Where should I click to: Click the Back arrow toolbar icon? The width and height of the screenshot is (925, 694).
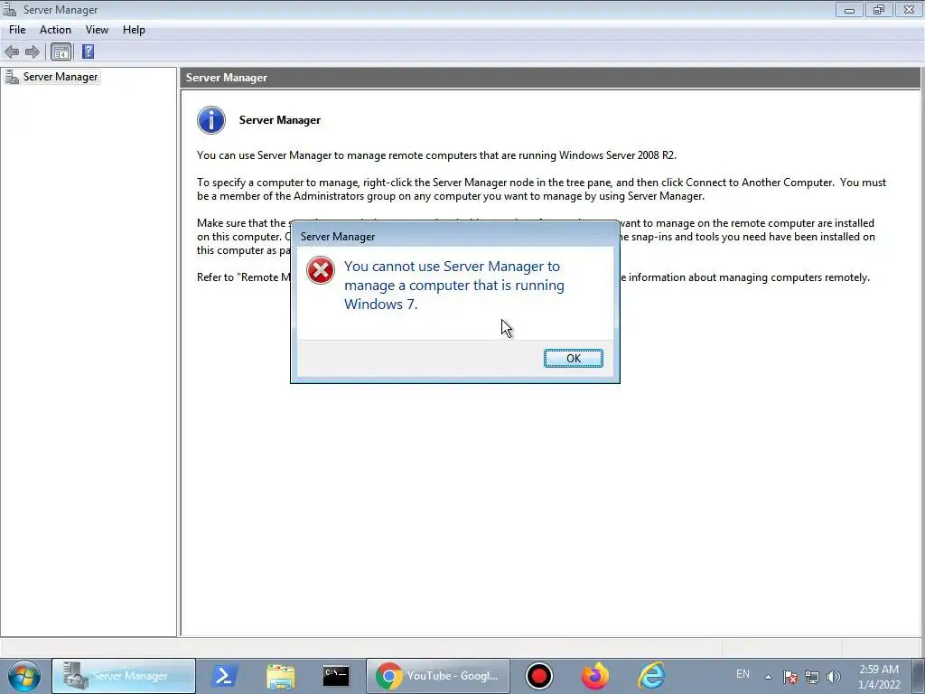[12, 52]
